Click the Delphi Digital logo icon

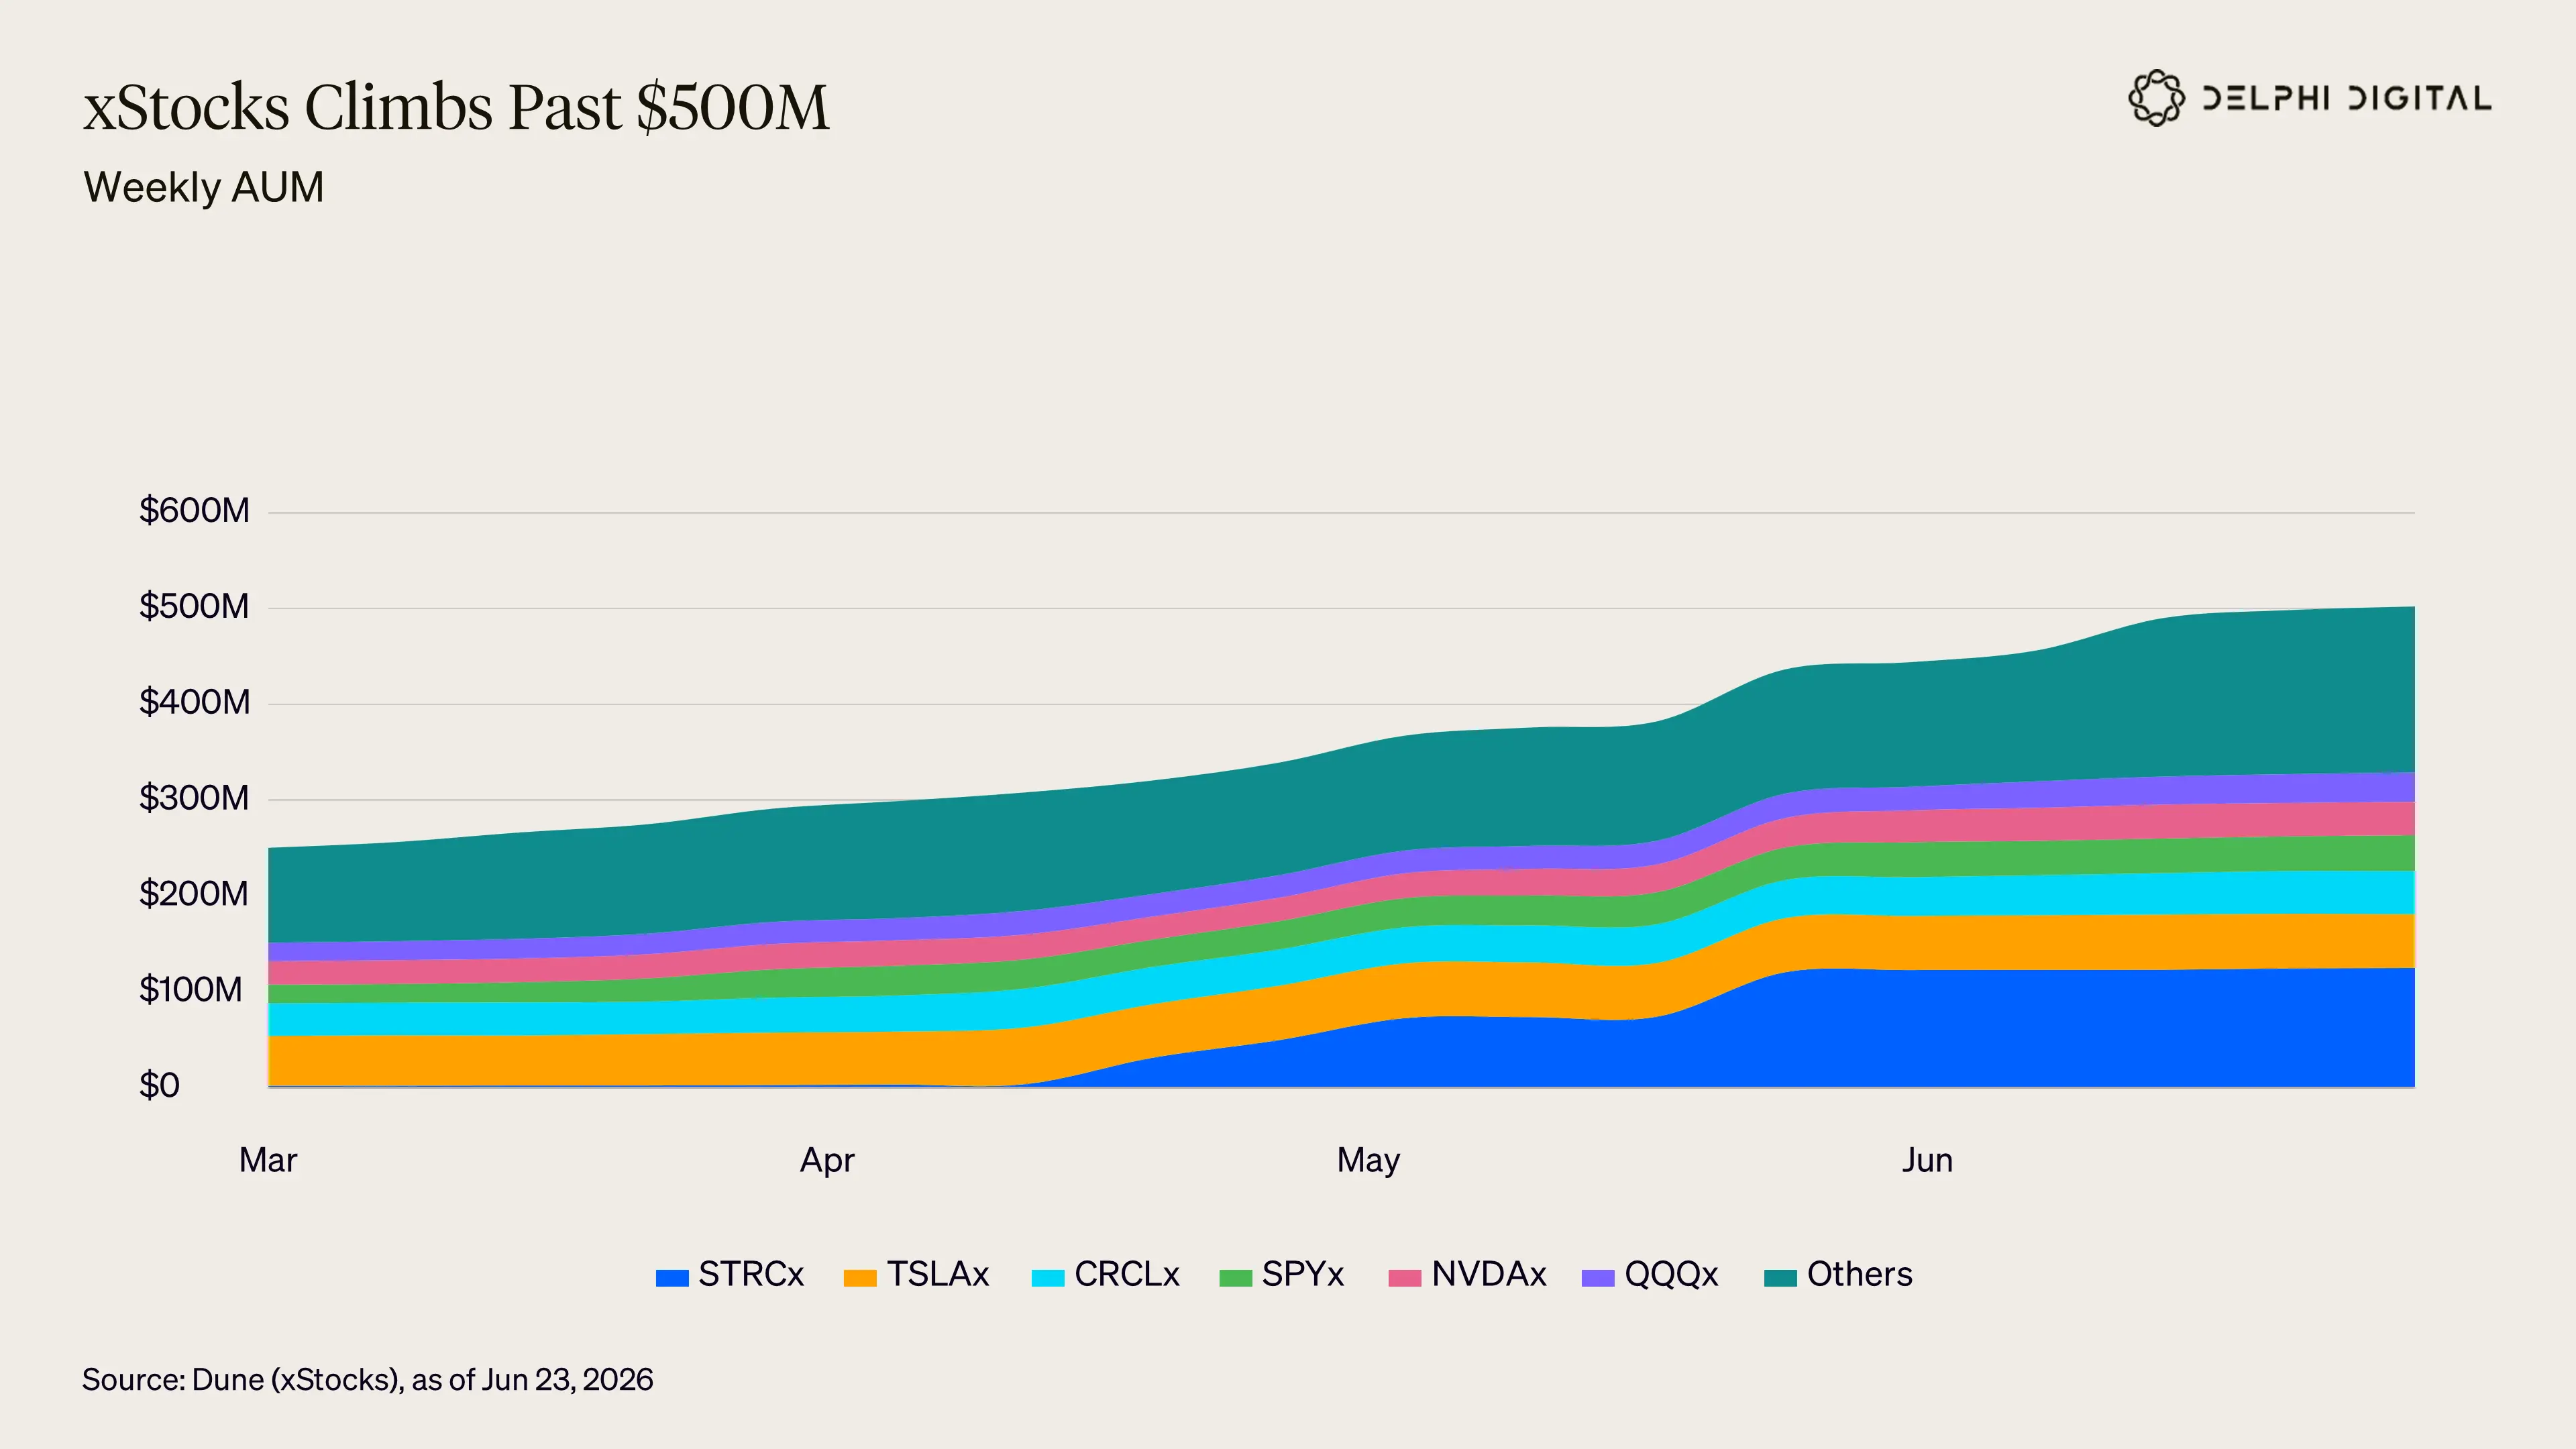[2156, 98]
